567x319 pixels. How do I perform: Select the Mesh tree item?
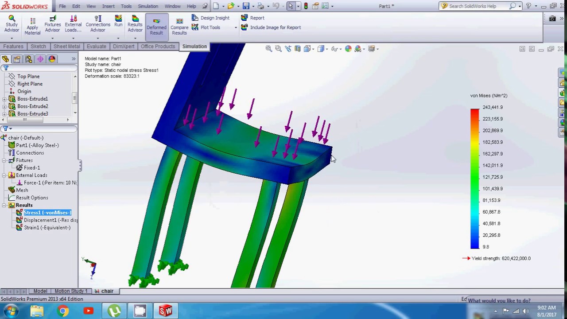pos(18,190)
